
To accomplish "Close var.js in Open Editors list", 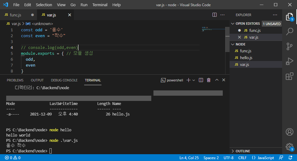I will (239, 37).
